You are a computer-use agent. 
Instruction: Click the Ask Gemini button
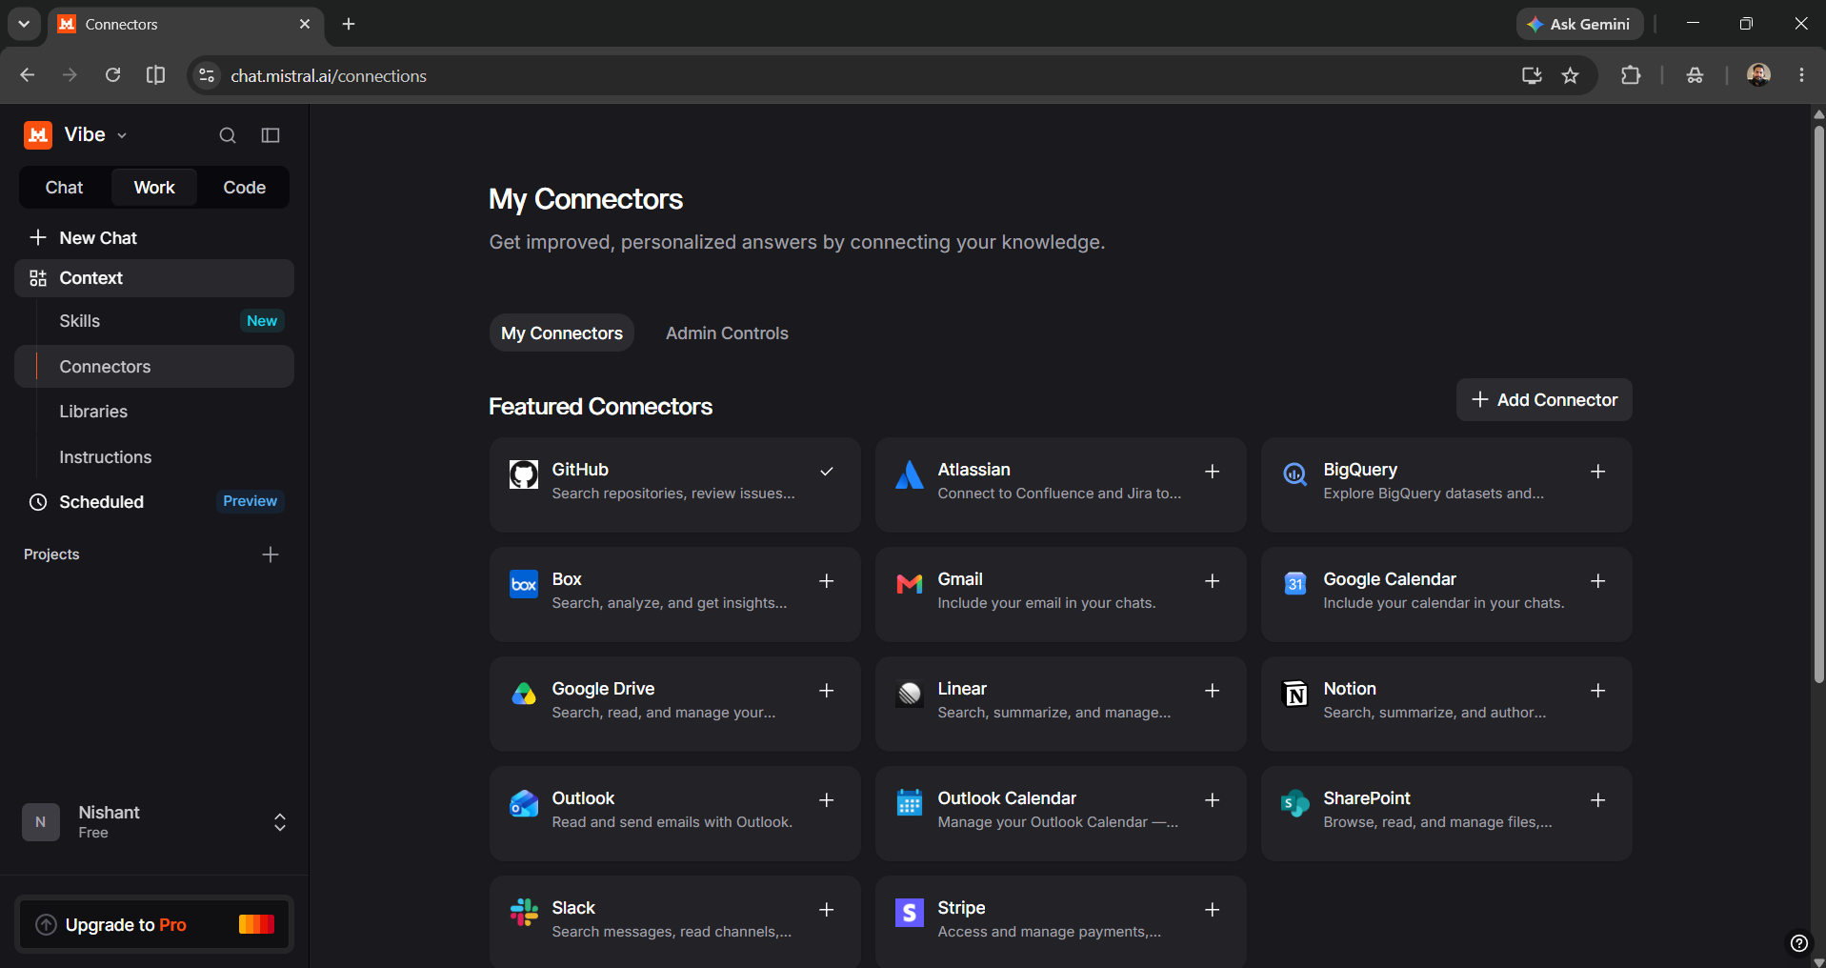click(1580, 24)
